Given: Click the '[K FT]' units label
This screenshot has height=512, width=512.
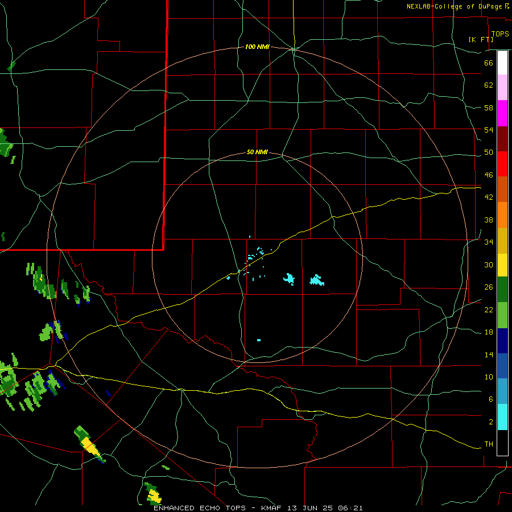Looking at the screenshot, I should click(x=481, y=39).
